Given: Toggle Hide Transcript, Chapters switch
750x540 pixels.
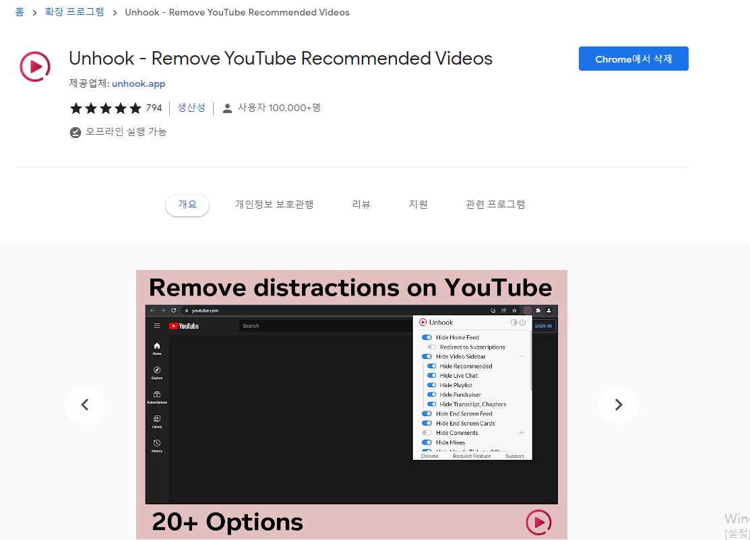Looking at the screenshot, I should point(431,404).
